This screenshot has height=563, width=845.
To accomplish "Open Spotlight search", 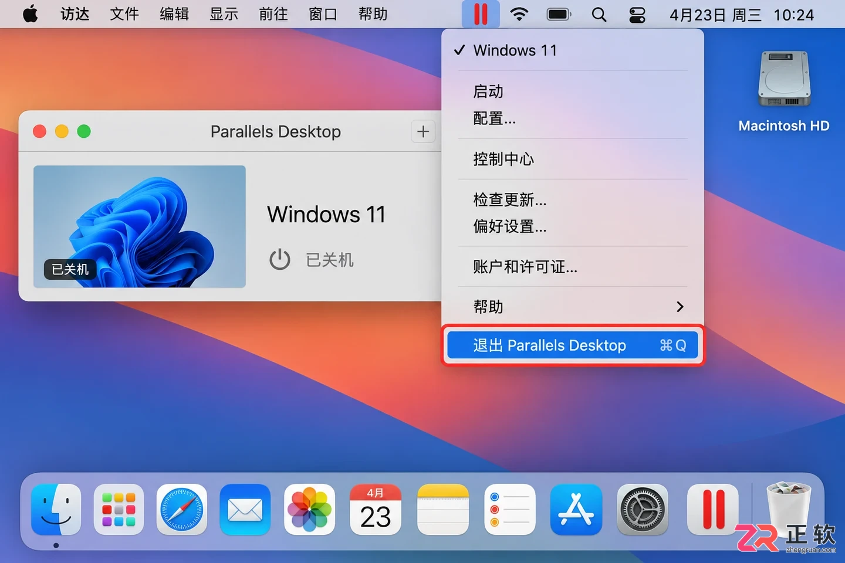I will pos(599,14).
